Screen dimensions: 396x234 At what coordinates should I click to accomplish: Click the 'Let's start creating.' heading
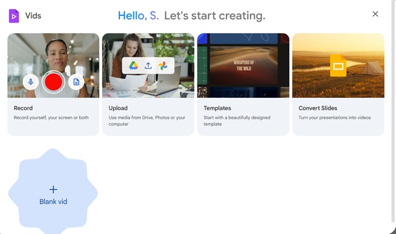(214, 16)
